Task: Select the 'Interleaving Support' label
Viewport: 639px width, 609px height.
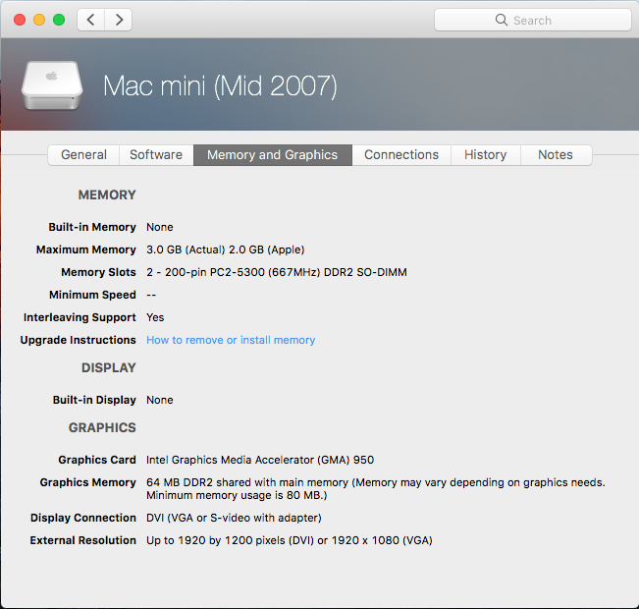Action: coord(80,317)
